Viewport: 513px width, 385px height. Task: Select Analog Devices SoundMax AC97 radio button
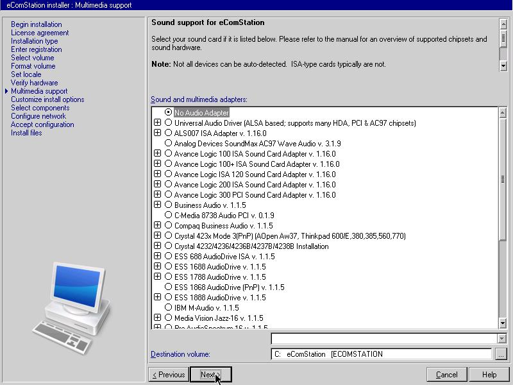tap(168, 143)
